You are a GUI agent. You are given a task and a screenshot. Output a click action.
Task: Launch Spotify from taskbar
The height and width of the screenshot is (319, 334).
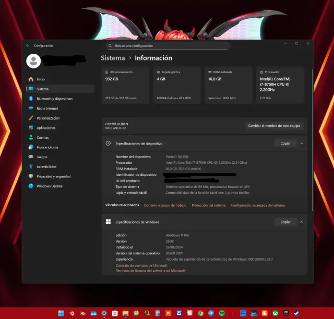(222, 313)
